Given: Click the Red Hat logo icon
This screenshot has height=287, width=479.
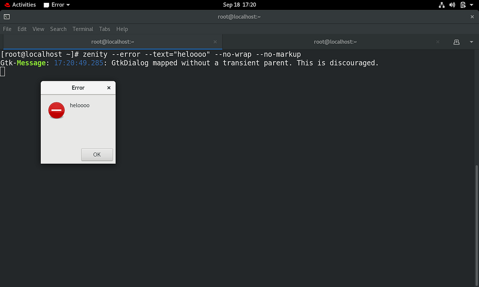Looking at the screenshot, I should [x=7, y=5].
